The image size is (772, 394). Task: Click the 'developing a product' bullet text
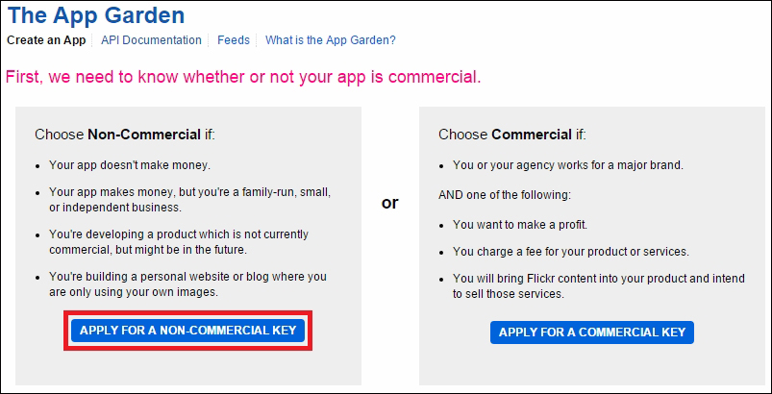click(x=179, y=242)
